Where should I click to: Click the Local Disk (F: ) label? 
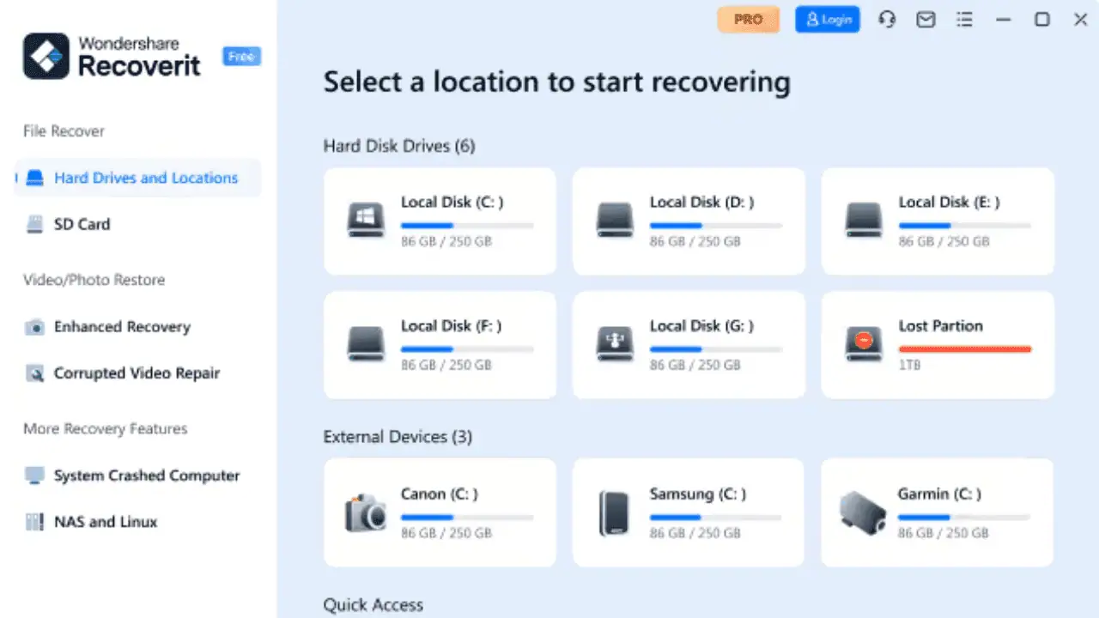452,326
